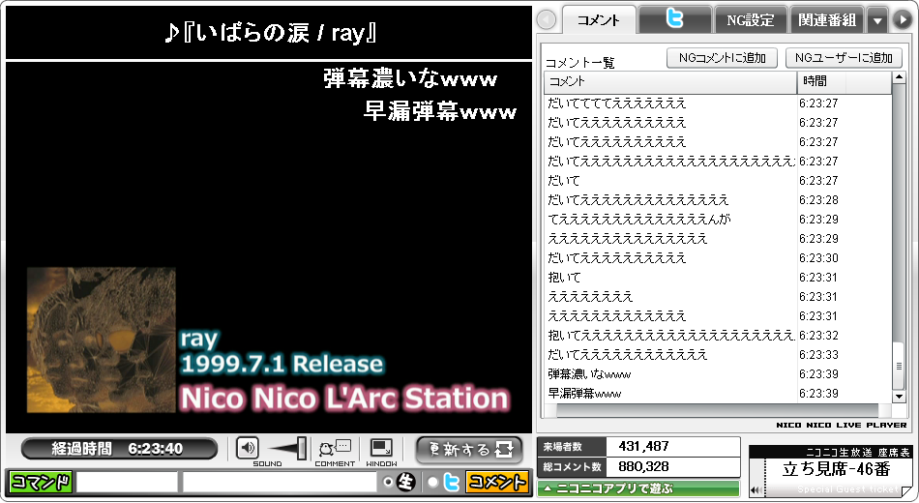Expand the tab overflow dropdown arrow
Screen dimensions: 919x503
(877, 20)
